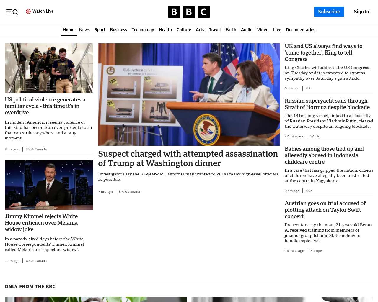
Task: Open the Technology nav item
Action: pos(143,30)
